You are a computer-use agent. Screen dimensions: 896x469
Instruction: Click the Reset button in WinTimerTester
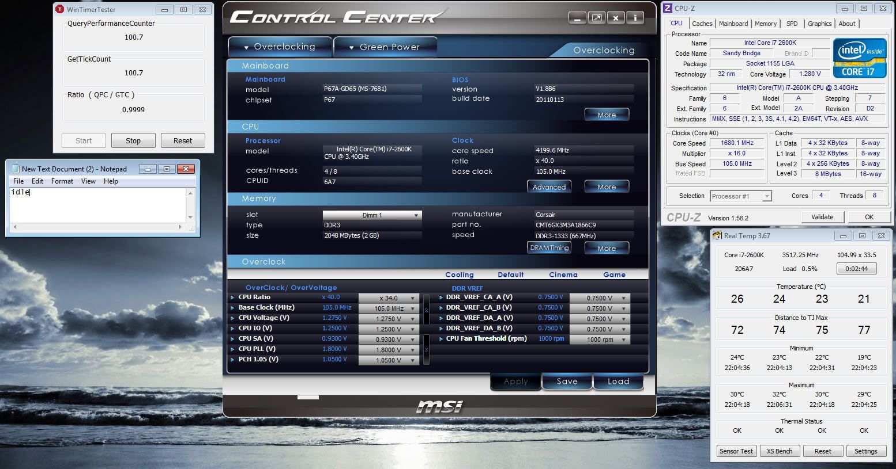pos(183,140)
